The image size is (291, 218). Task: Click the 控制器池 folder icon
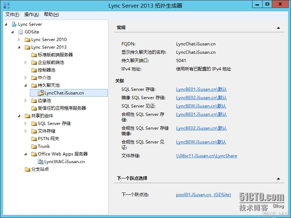(x=34, y=70)
